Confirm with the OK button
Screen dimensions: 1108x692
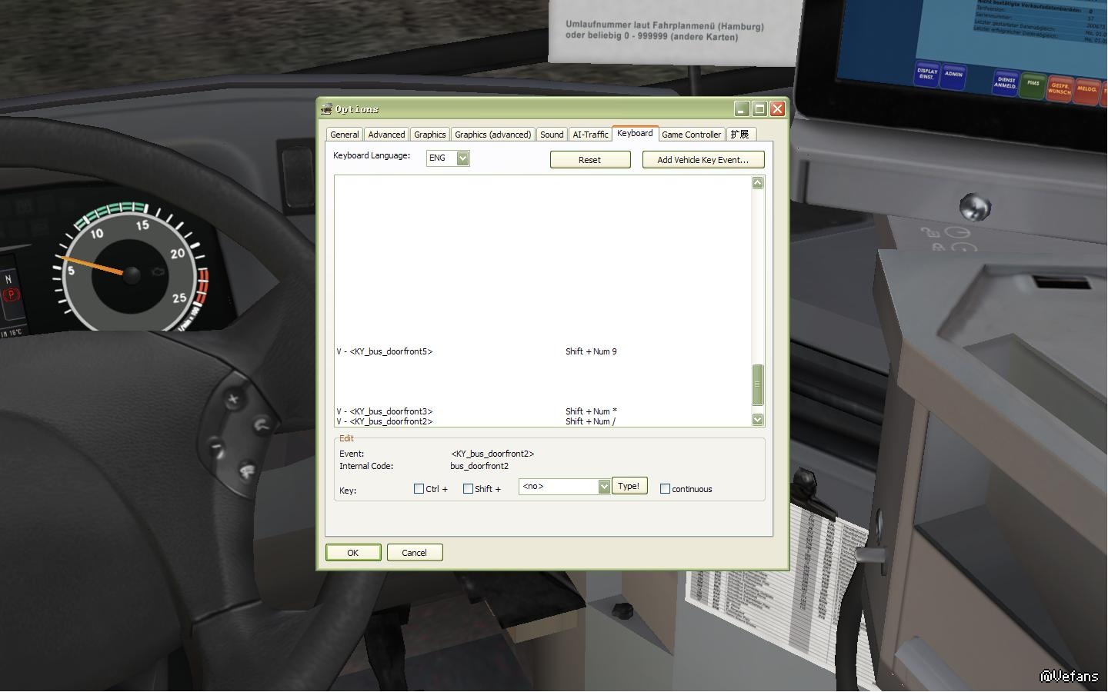[353, 553]
